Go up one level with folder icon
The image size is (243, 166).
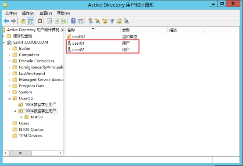pos(23,21)
